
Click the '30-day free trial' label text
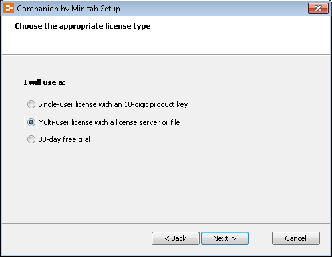[x=65, y=139]
